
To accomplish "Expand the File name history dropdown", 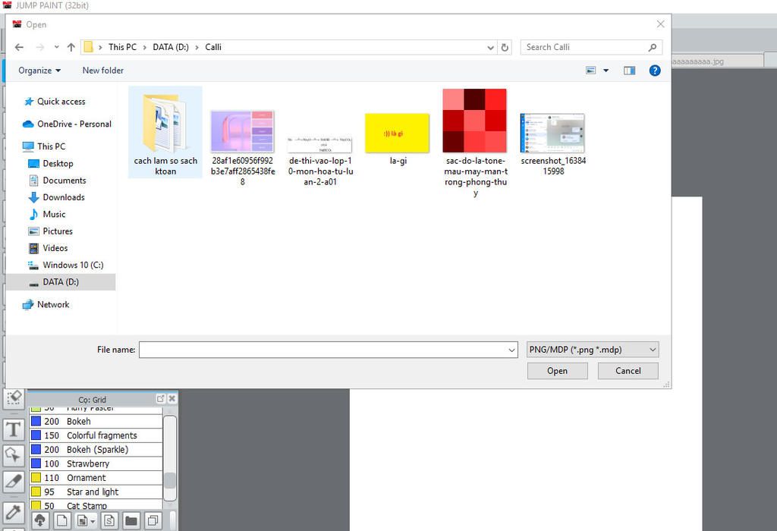I will pyautogui.click(x=512, y=350).
